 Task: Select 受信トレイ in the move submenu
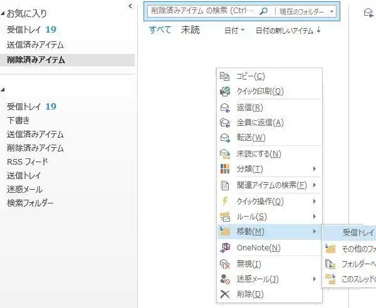point(350,232)
